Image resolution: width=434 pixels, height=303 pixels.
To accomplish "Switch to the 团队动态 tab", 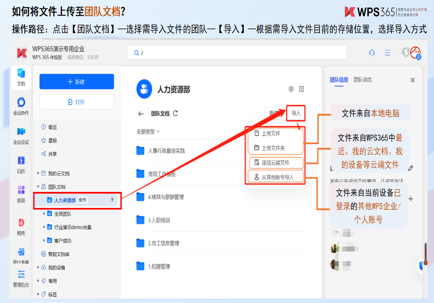I will point(362,80).
